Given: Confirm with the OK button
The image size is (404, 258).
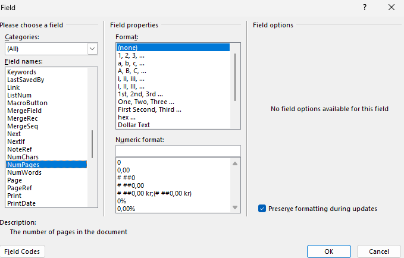Looking at the screenshot, I should pos(329,251).
